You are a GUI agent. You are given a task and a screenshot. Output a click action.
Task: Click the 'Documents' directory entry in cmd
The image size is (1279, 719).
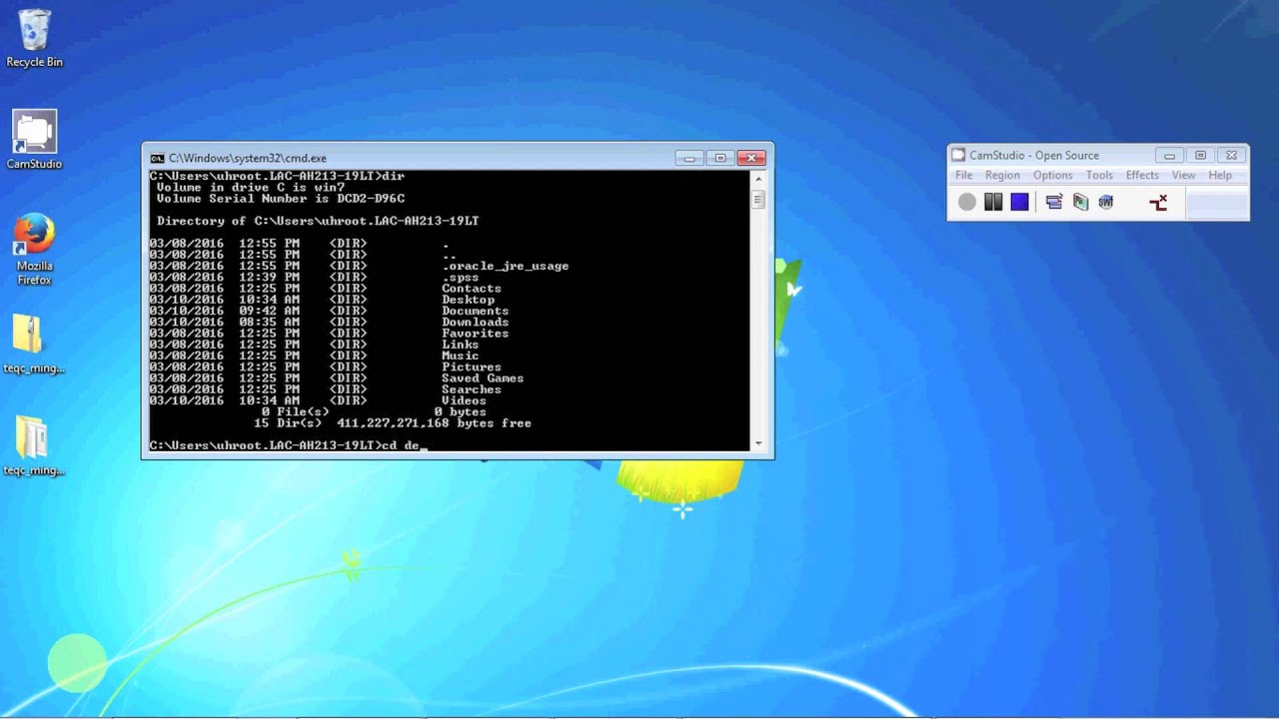coord(475,311)
